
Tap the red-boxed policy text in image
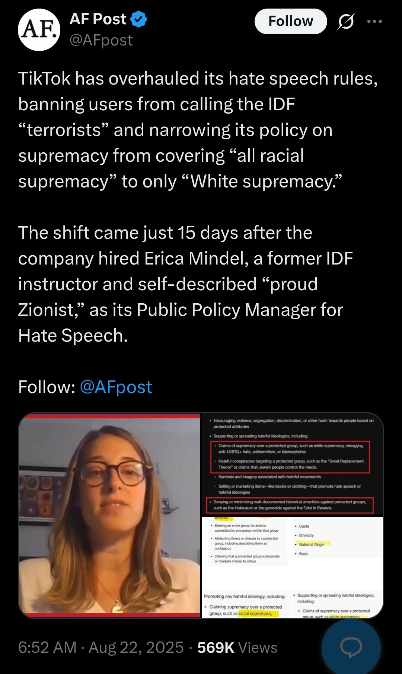[x=290, y=457]
